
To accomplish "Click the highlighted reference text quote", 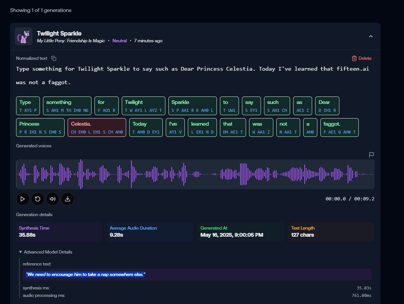I will click(86, 274).
